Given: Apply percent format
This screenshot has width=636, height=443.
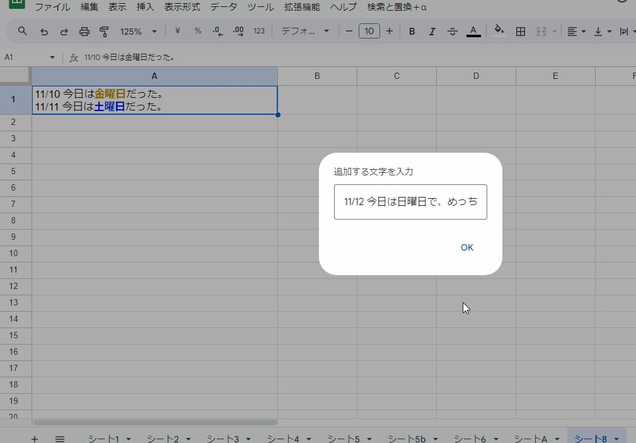Looking at the screenshot, I should coord(197,31).
